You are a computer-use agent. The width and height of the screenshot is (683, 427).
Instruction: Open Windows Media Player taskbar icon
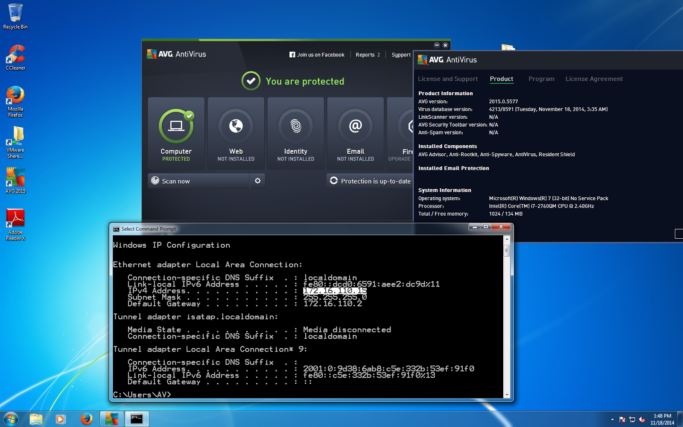60,419
